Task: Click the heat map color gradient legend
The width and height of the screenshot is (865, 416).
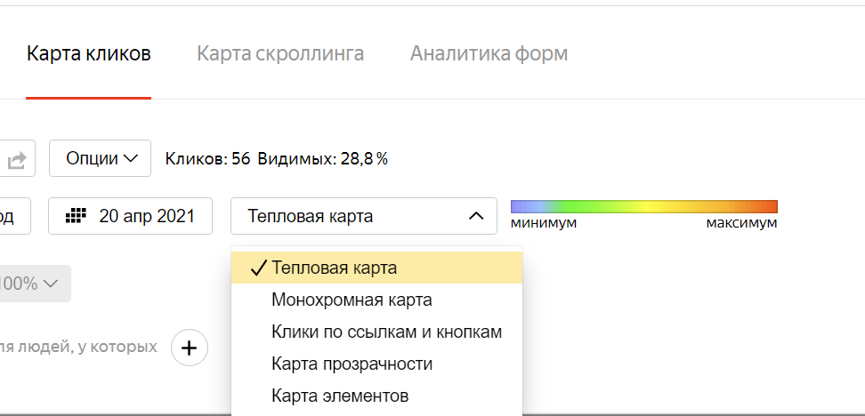Action: click(x=643, y=206)
